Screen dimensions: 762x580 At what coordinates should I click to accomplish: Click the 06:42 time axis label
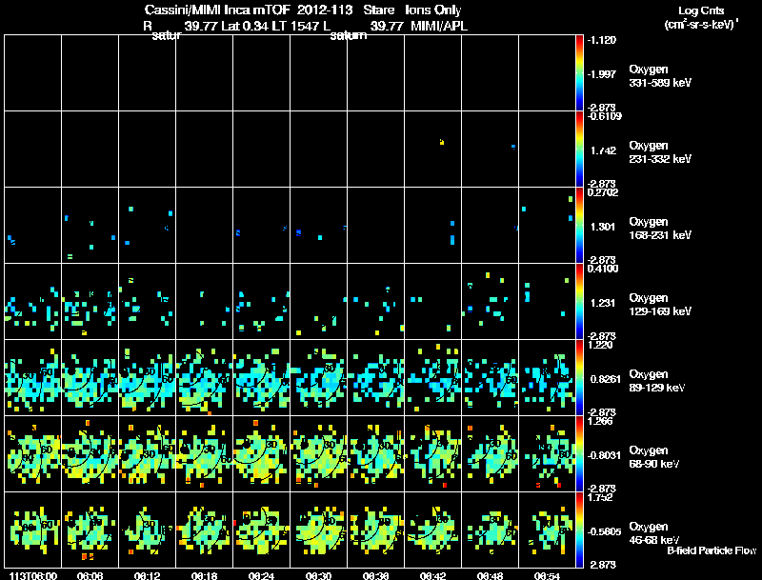[x=432, y=575]
